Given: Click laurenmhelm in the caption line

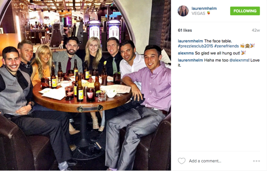Looking at the screenshot, I should click(x=190, y=41).
